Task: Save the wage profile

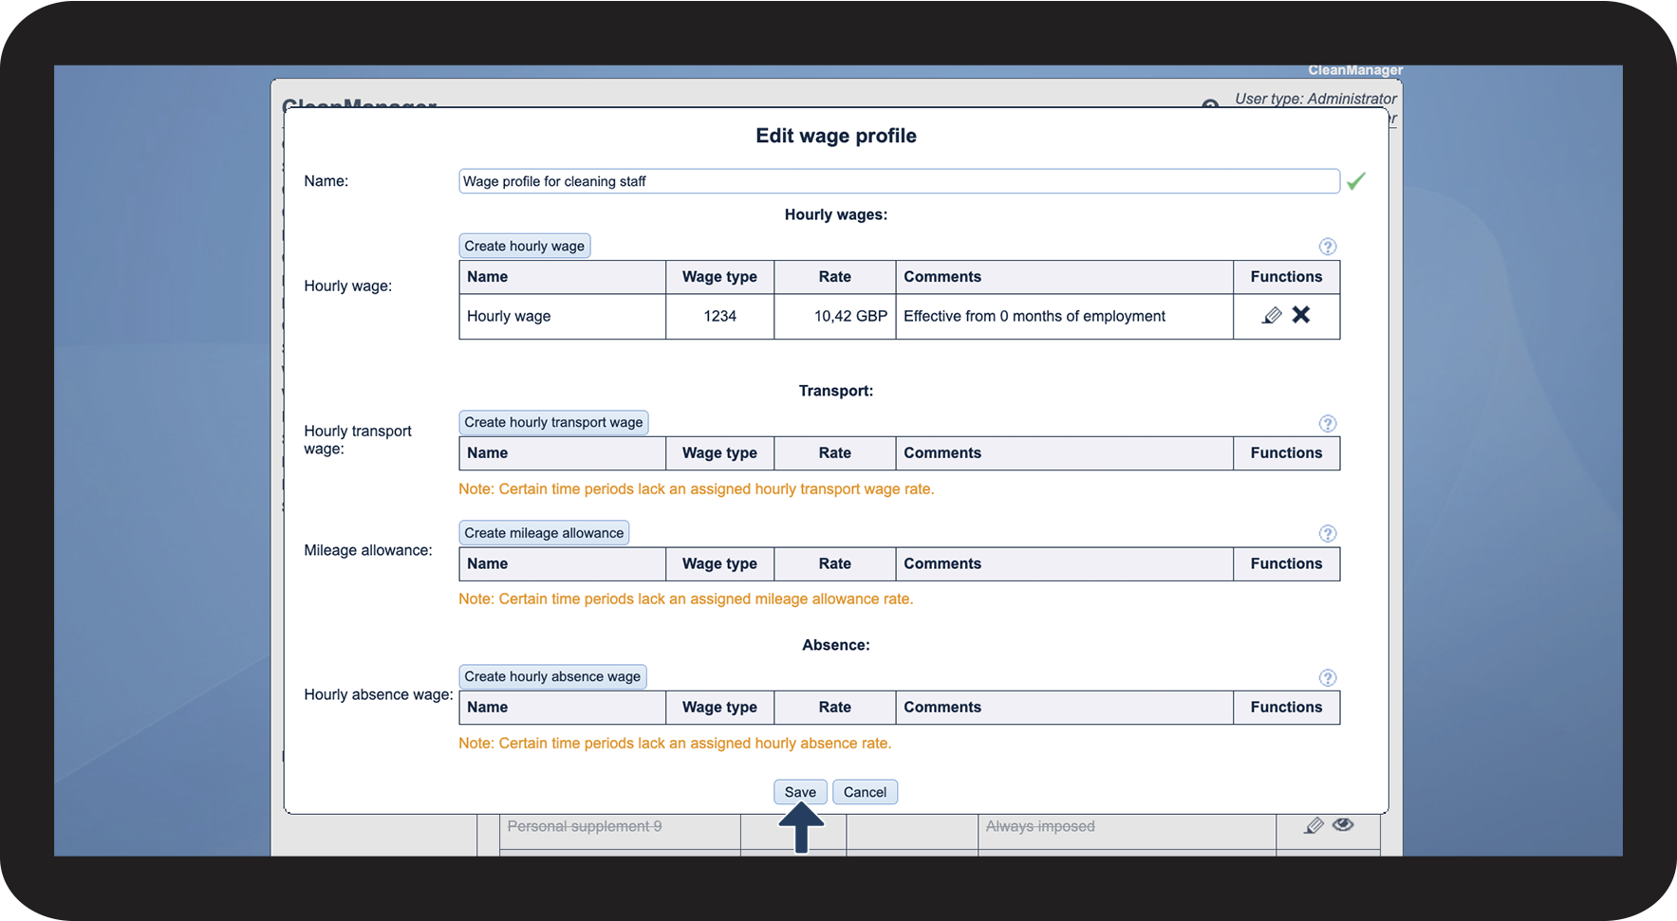Action: [800, 792]
